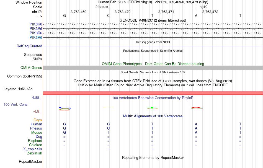Open the H3K27Ac Mark track title

tap(153, 85)
